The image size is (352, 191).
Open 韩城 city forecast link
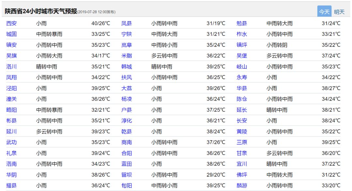click(126, 67)
